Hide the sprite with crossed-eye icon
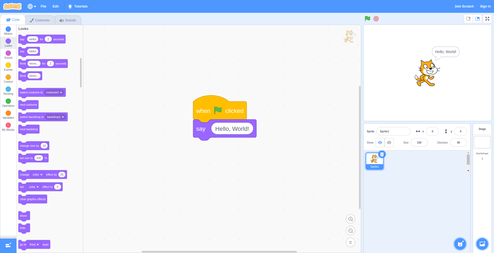 [x=389, y=143]
